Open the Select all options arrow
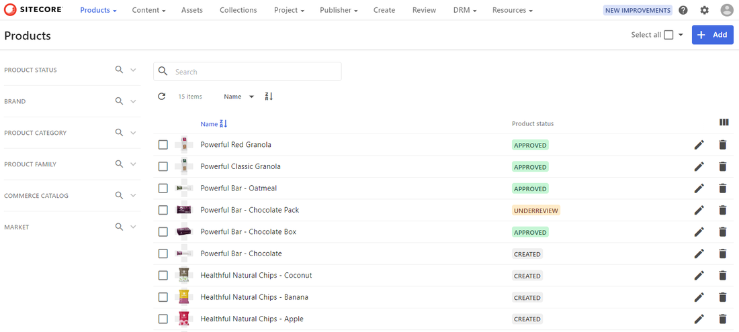Screen dimensions: 739x332 (681, 35)
